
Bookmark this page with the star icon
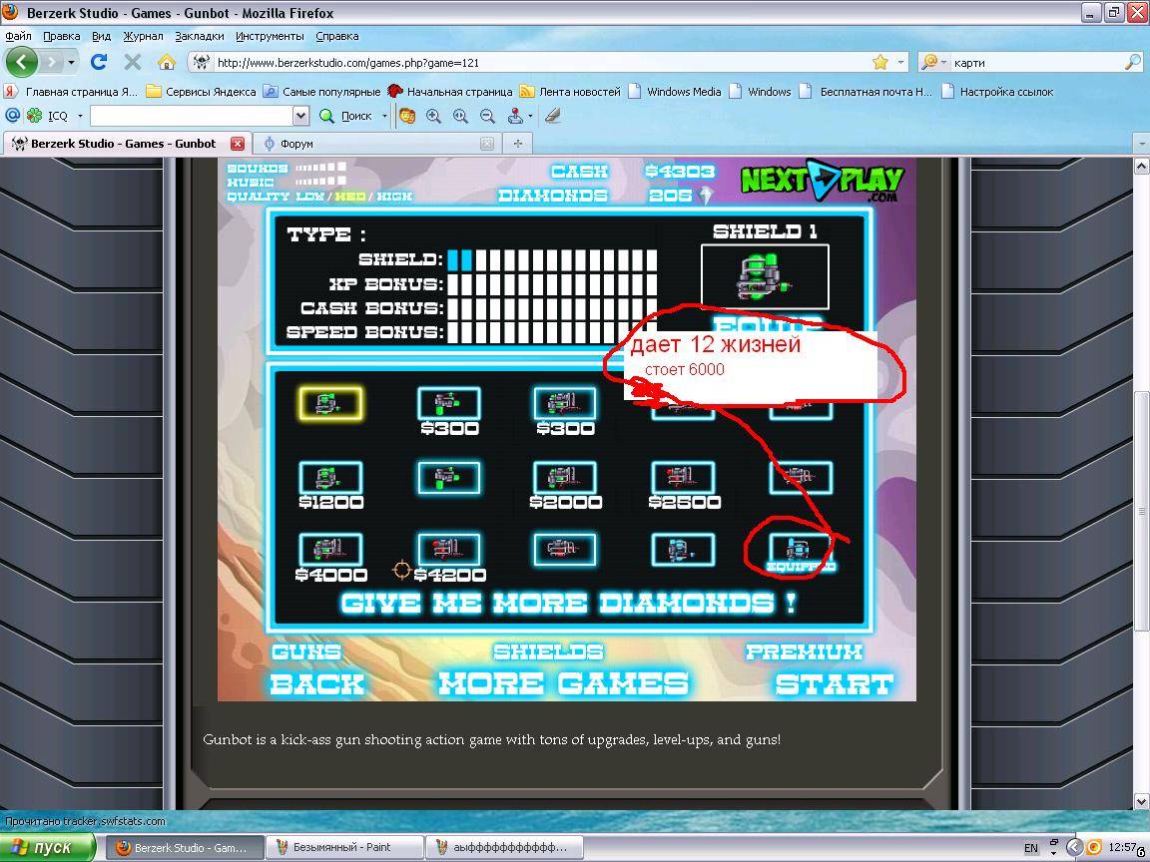click(880, 62)
